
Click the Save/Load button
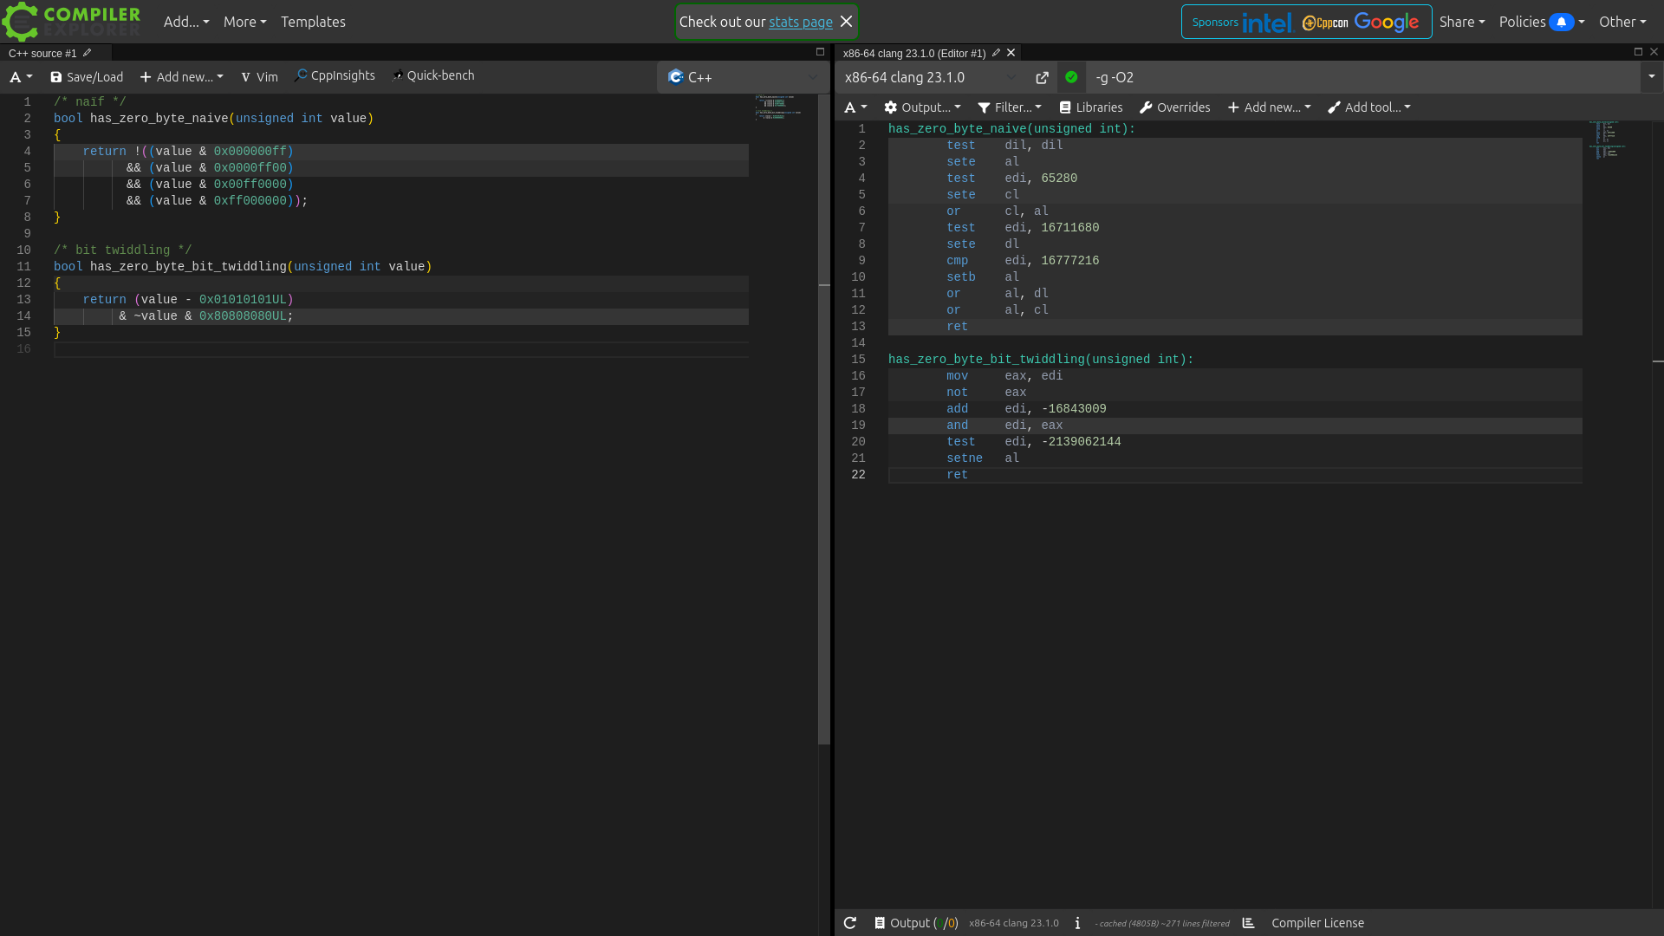(87, 77)
